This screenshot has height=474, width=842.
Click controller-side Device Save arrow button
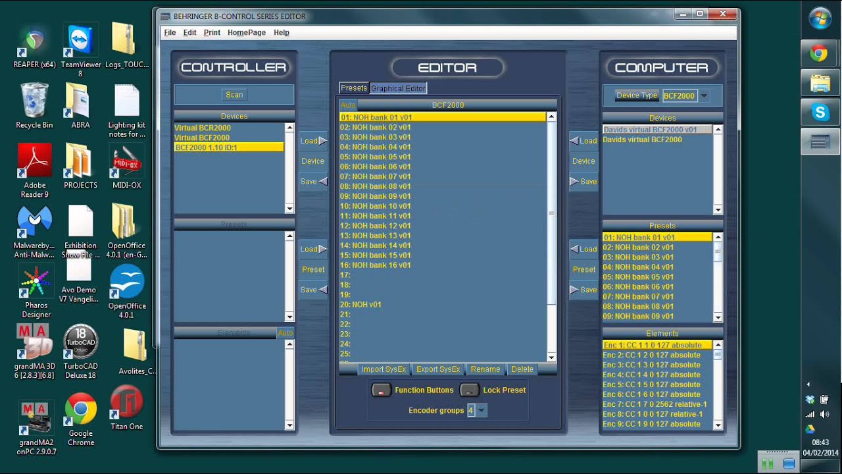[313, 182]
